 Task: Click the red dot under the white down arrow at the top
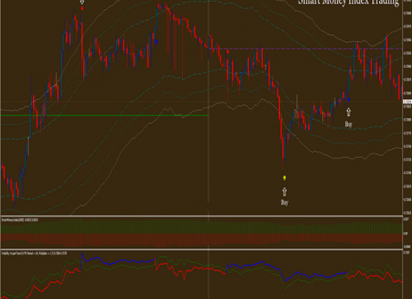pyautogui.click(x=82, y=8)
